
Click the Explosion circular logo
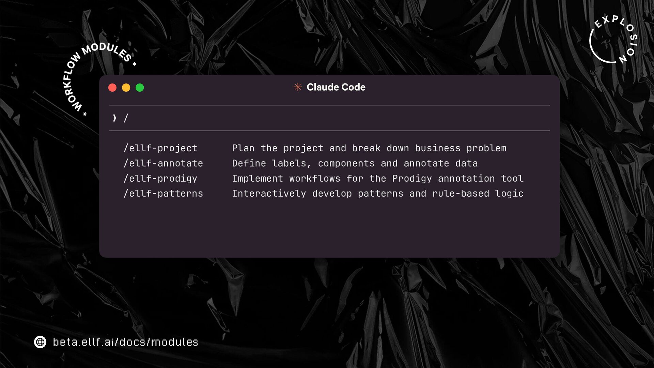click(613, 40)
